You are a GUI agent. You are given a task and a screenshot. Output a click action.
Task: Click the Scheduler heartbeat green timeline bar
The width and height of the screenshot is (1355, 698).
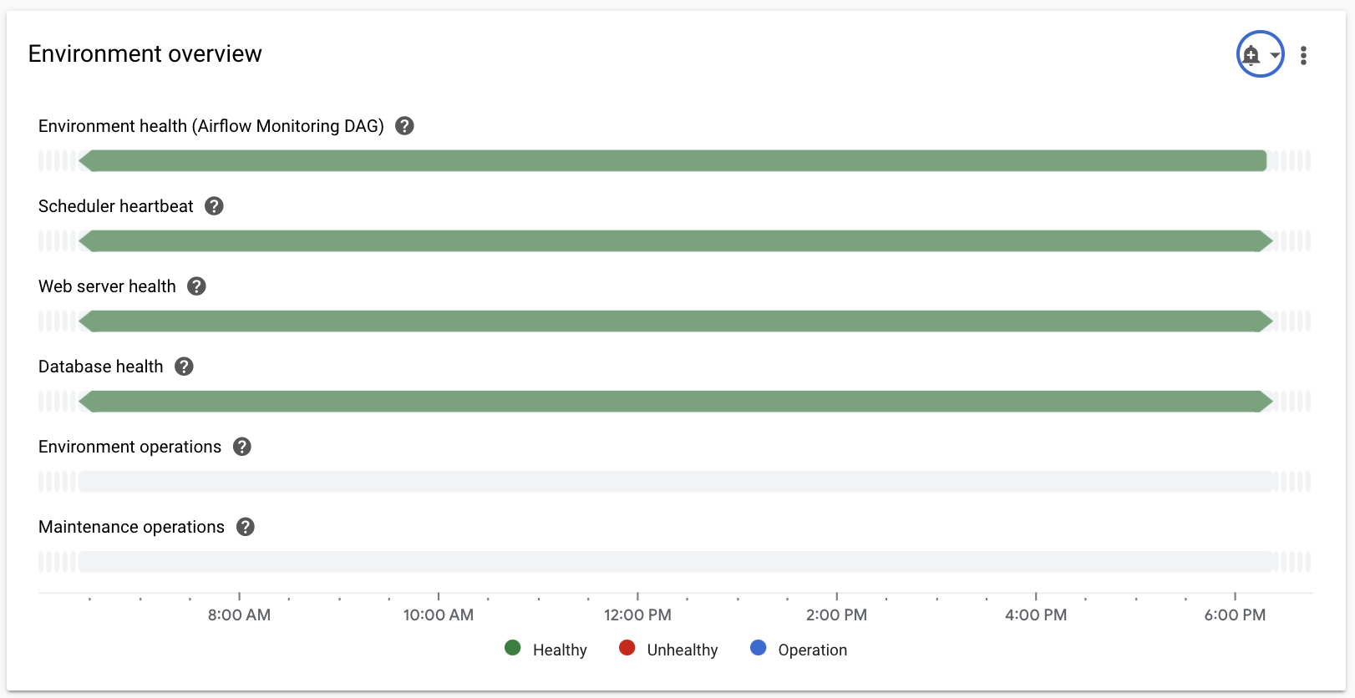(673, 241)
